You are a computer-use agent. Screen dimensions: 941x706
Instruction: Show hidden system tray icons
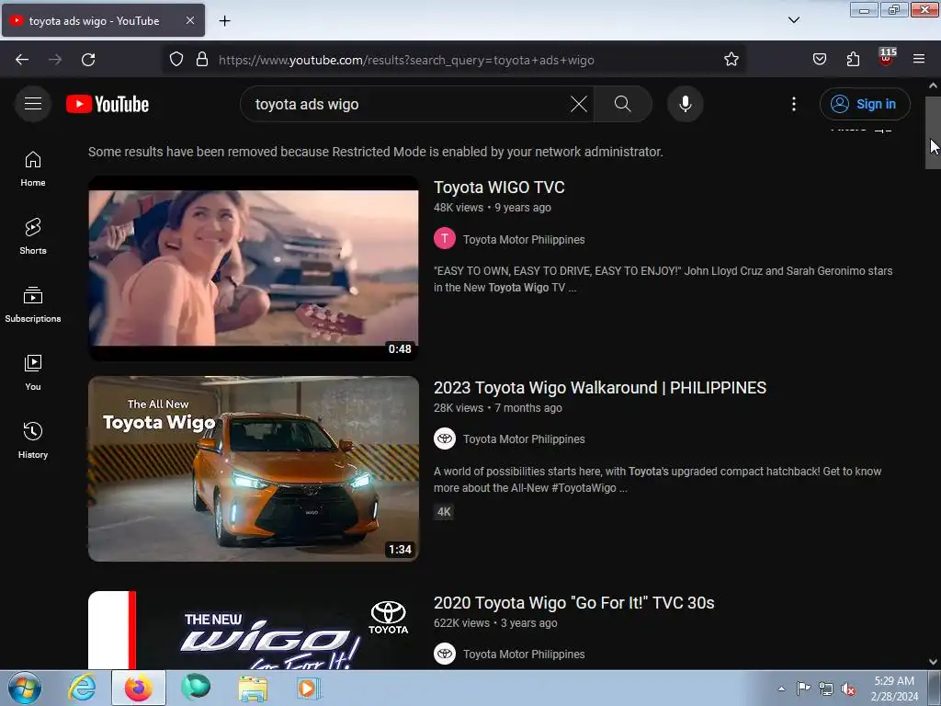point(781,689)
